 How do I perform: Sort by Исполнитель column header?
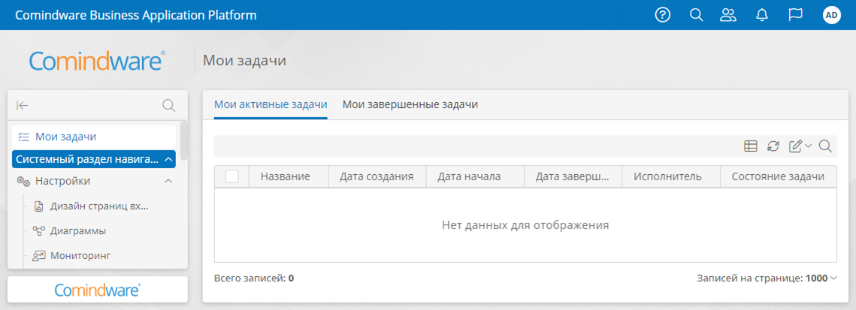click(x=671, y=176)
